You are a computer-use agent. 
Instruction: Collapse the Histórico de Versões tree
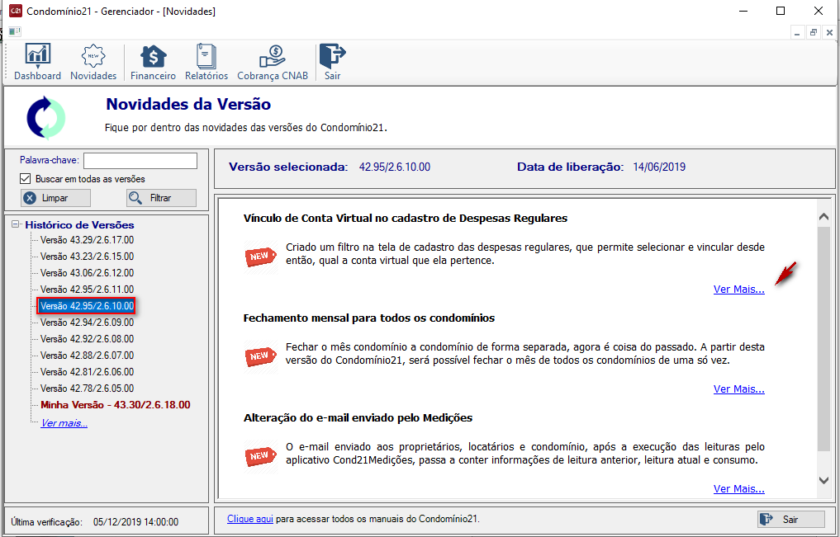coord(16,224)
